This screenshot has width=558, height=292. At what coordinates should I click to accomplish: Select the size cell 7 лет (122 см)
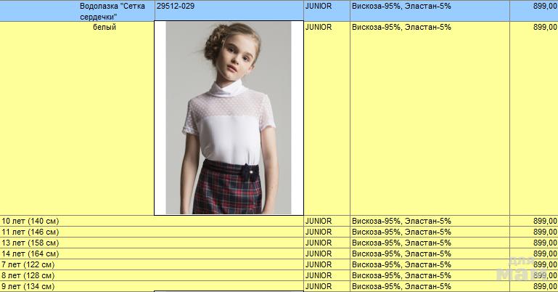pos(29,264)
